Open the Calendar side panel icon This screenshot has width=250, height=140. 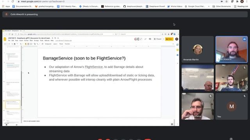coord(177,45)
